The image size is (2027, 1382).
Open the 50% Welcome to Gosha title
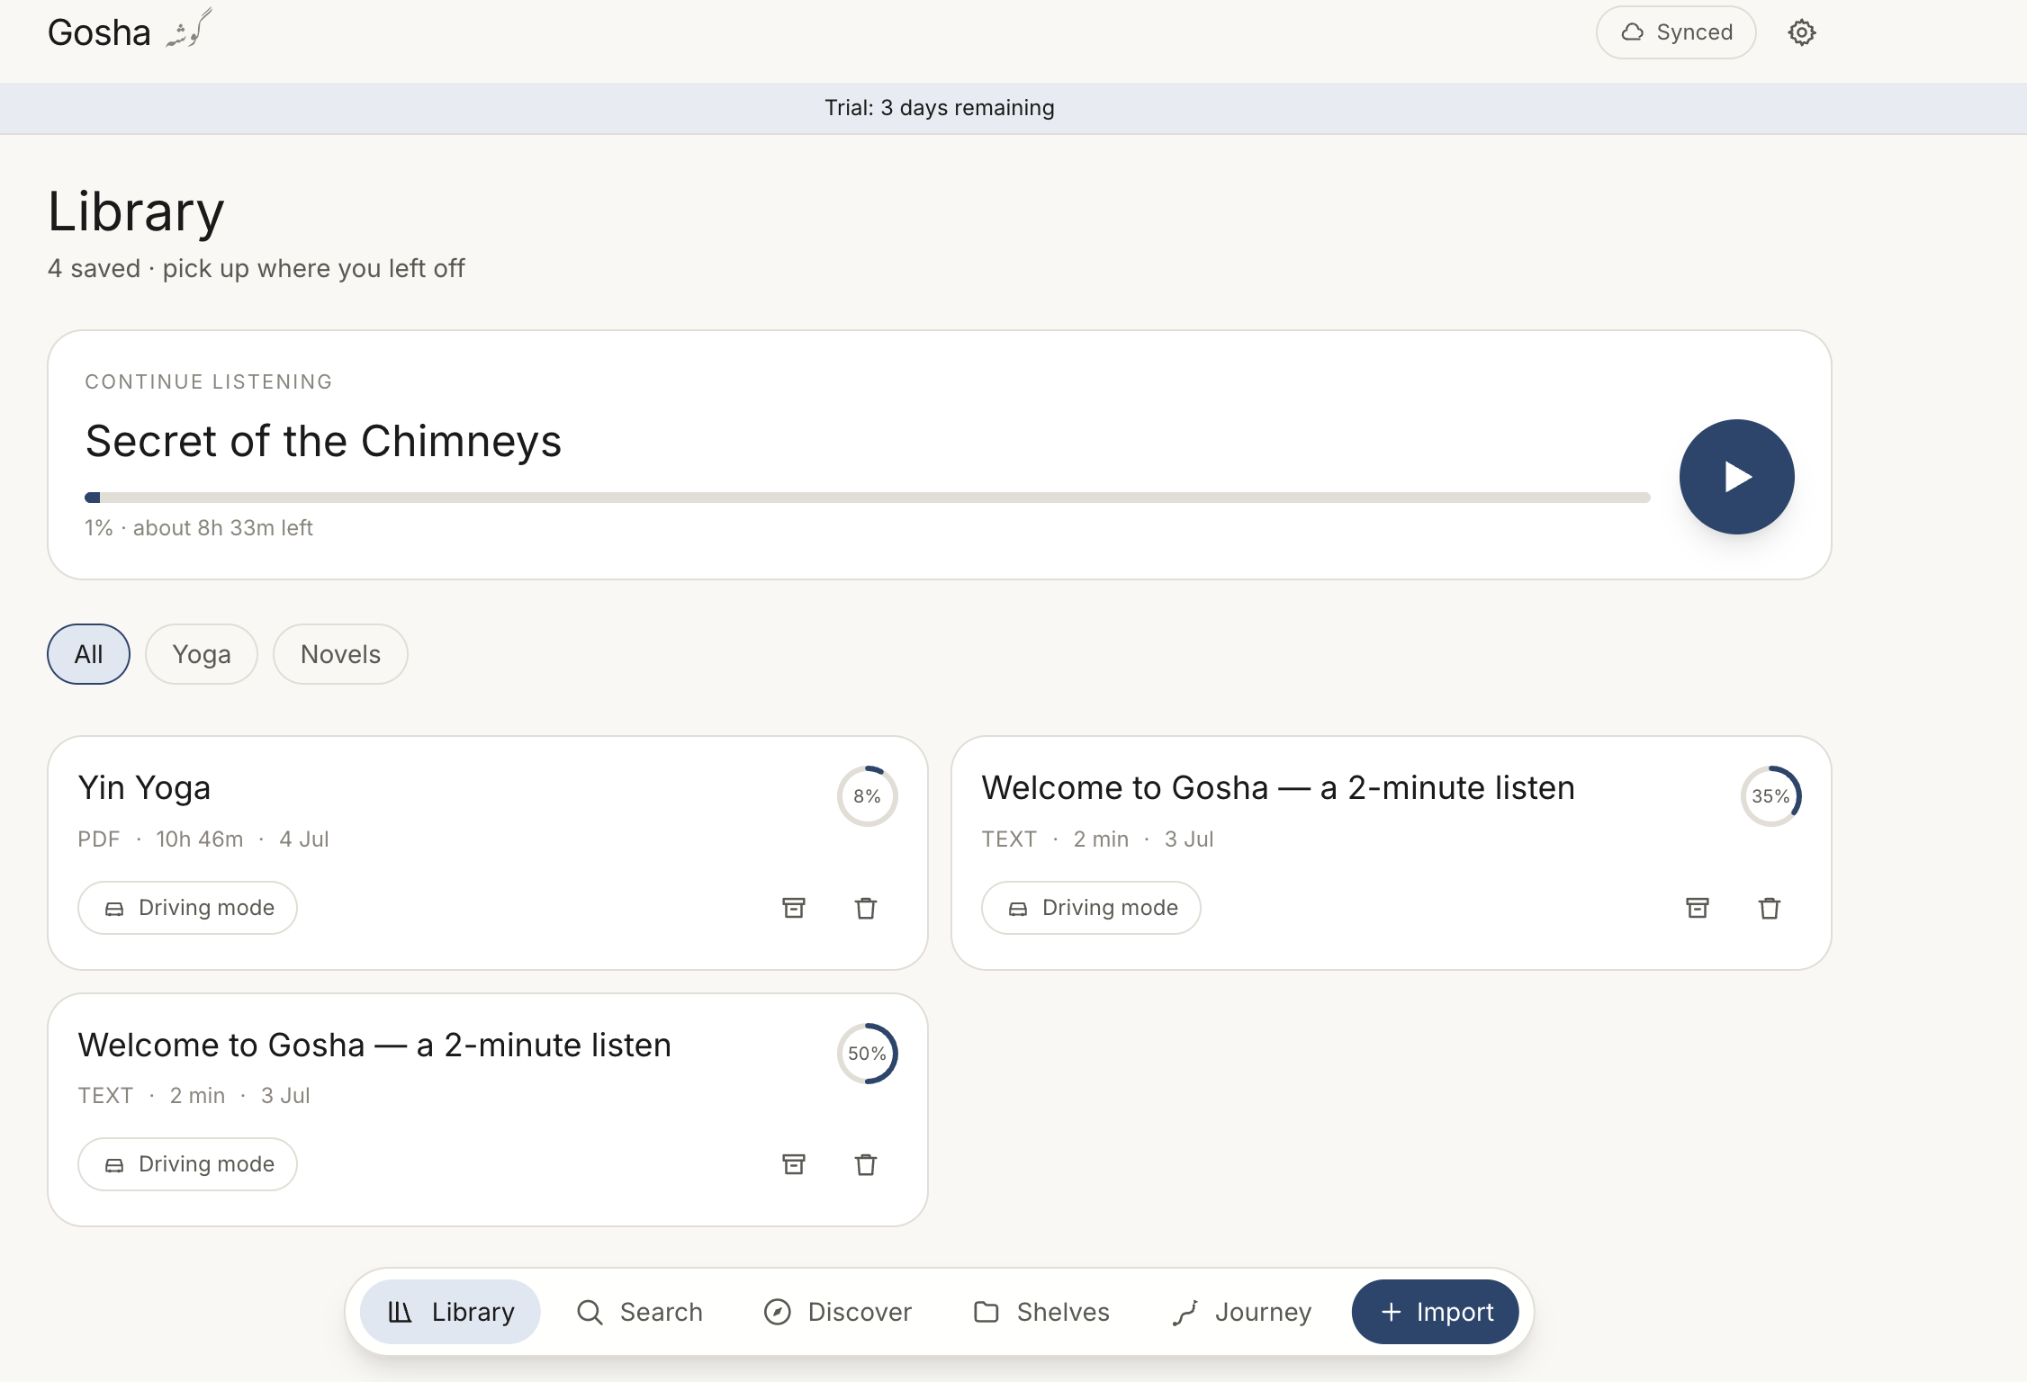coord(374,1045)
